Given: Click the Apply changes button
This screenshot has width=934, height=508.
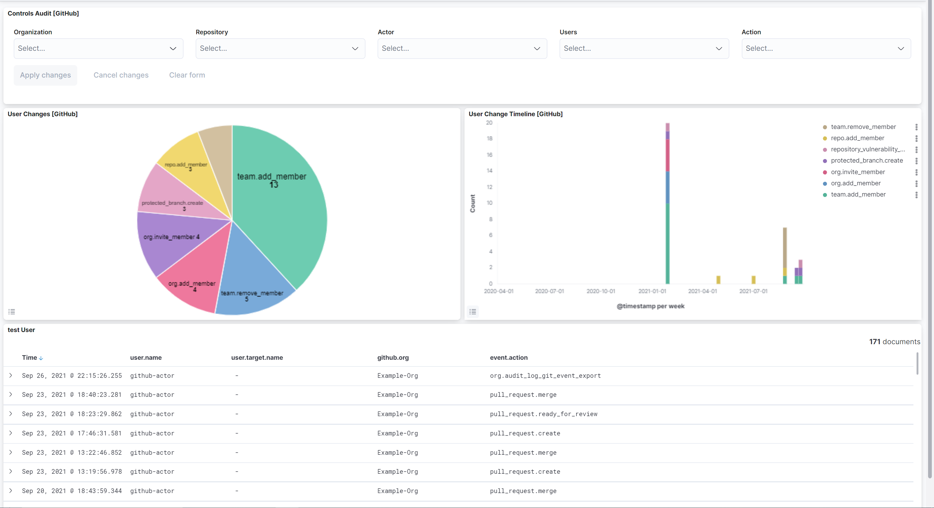Looking at the screenshot, I should [x=45, y=75].
